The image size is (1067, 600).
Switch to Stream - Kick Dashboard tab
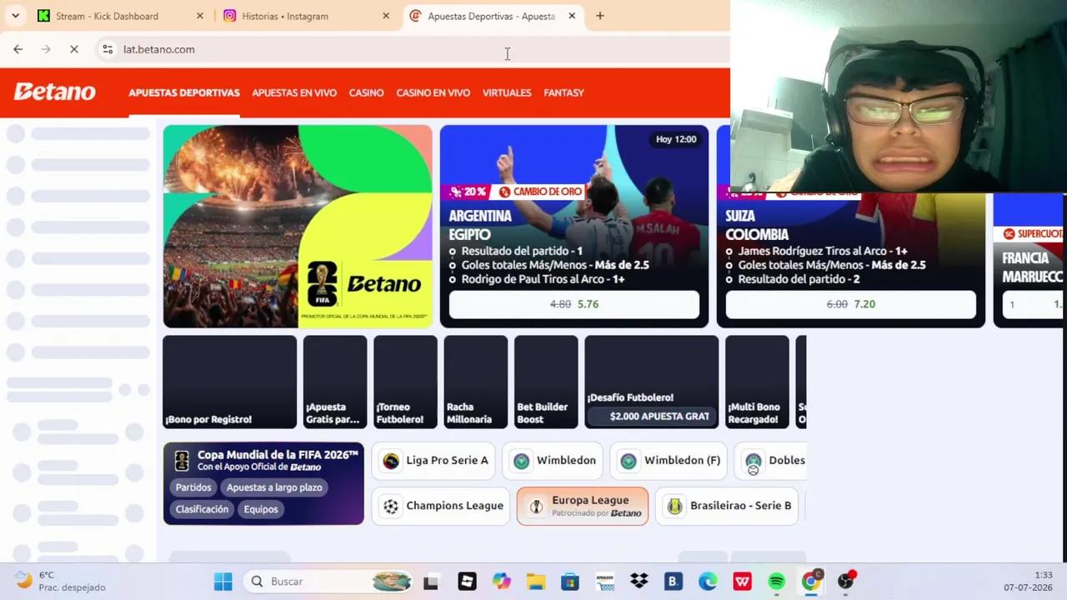(118, 16)
